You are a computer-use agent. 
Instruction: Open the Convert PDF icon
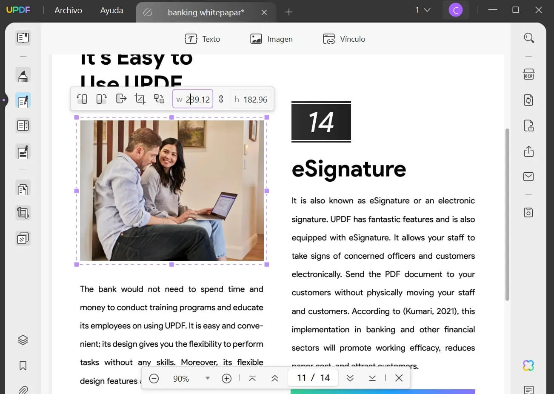(528, 100)
